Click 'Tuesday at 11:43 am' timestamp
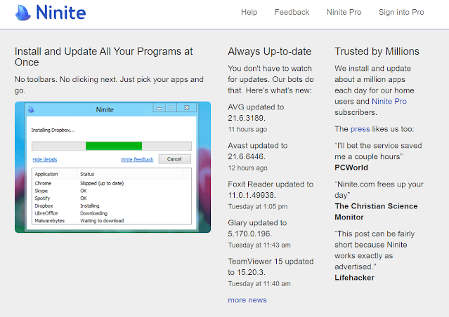The width and height of the screenshot is (449, 317). (x=259, y=245)
